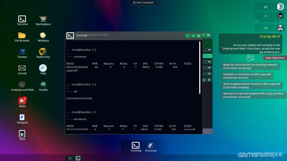The width and height of the screenshot is (287, 161).
Task: Select the airorun connection objective
Action: point(247,76)
